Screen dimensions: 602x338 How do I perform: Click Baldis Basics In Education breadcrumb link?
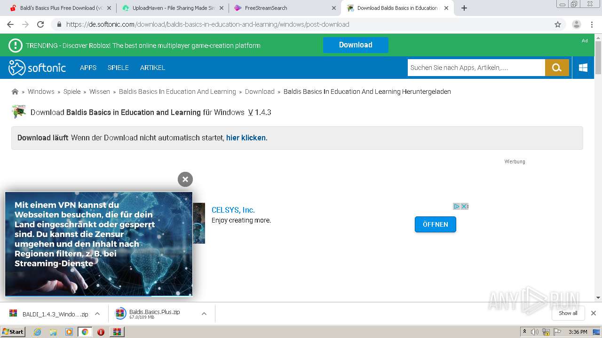pos(177,92)
